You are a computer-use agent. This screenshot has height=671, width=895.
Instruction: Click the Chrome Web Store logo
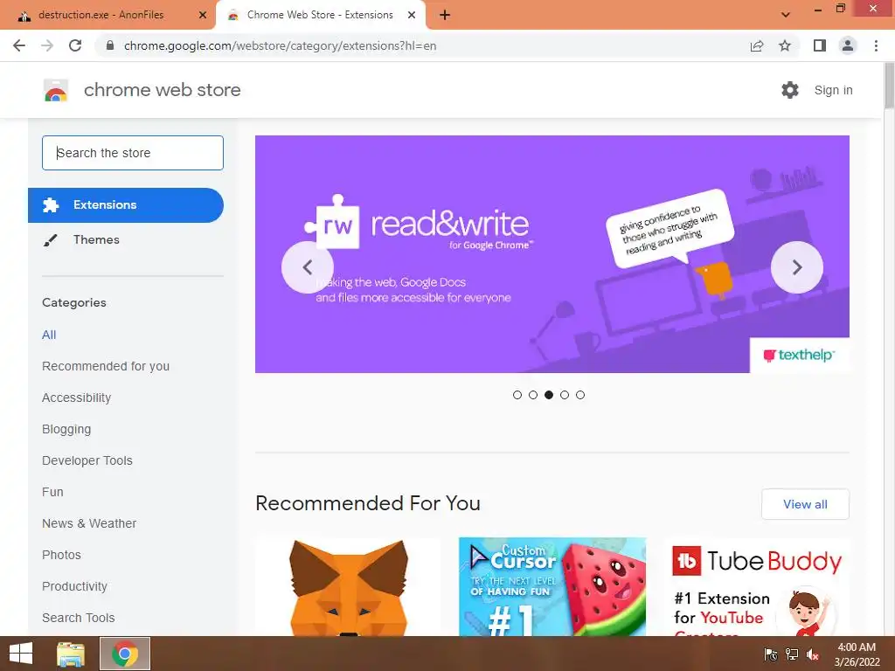pos(56,90)
